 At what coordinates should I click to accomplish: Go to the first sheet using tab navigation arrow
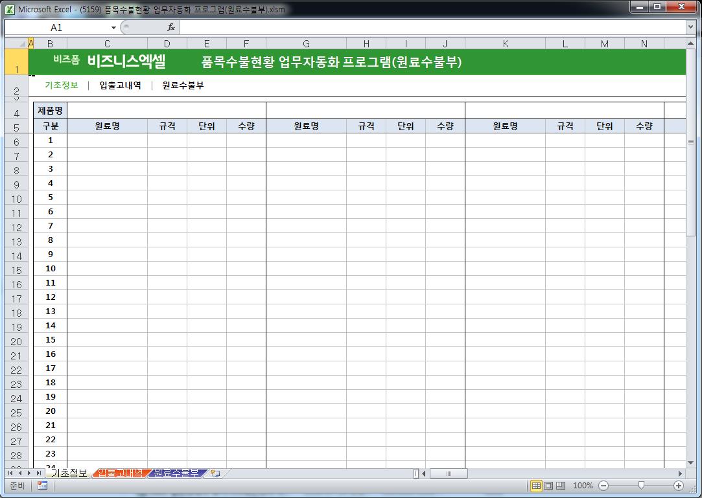point(10,473)
